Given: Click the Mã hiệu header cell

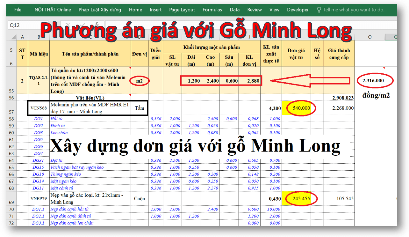Looking at the screenshot, I should (39, 54).
